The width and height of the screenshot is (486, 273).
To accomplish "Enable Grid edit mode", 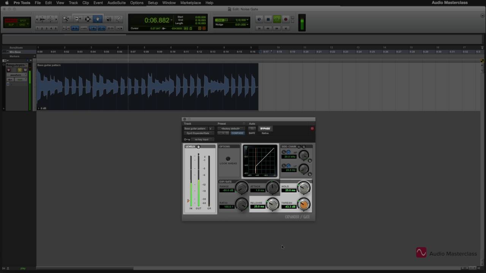I will click(23, 25).
